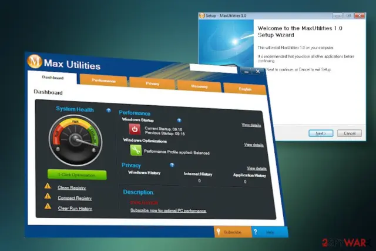Click the Setup window title icon
Image resolution: width=376 pixels, height=251 pixels.
coord(202,16)
